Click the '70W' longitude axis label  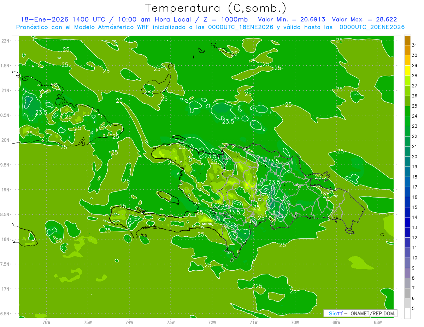coord(295,322)
